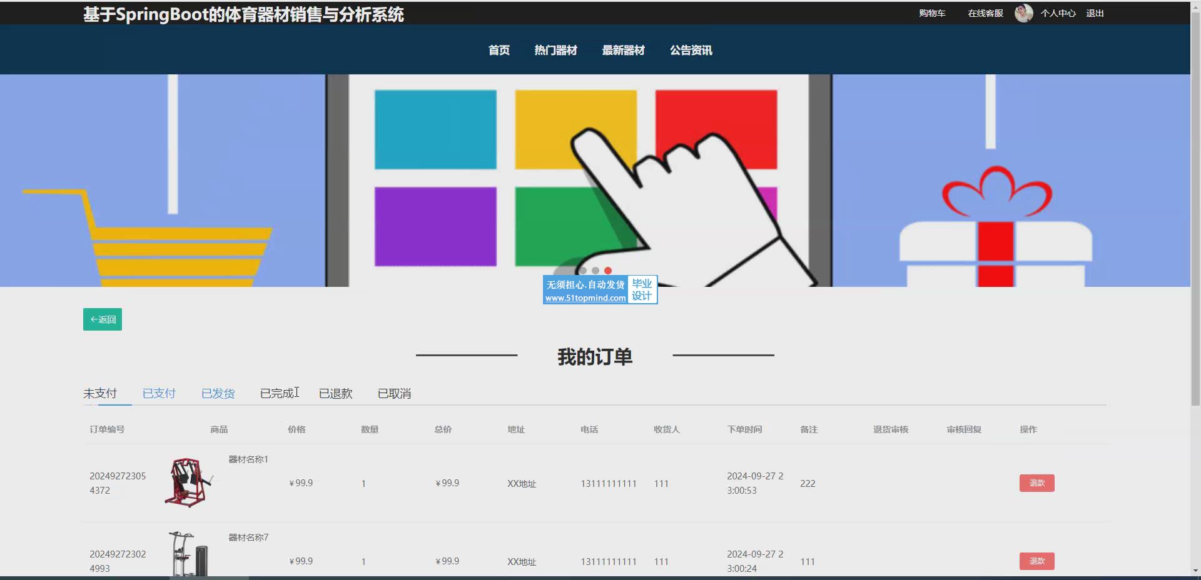Click 退出 to log out
Image resolution: width=1201 pixels, height=580 pixels.
pyautogui.click(x=1095, y=13)
